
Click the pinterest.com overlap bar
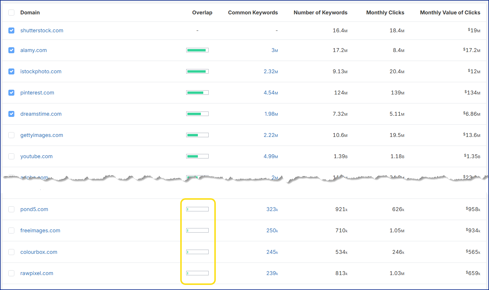click(x=197, y=93)
